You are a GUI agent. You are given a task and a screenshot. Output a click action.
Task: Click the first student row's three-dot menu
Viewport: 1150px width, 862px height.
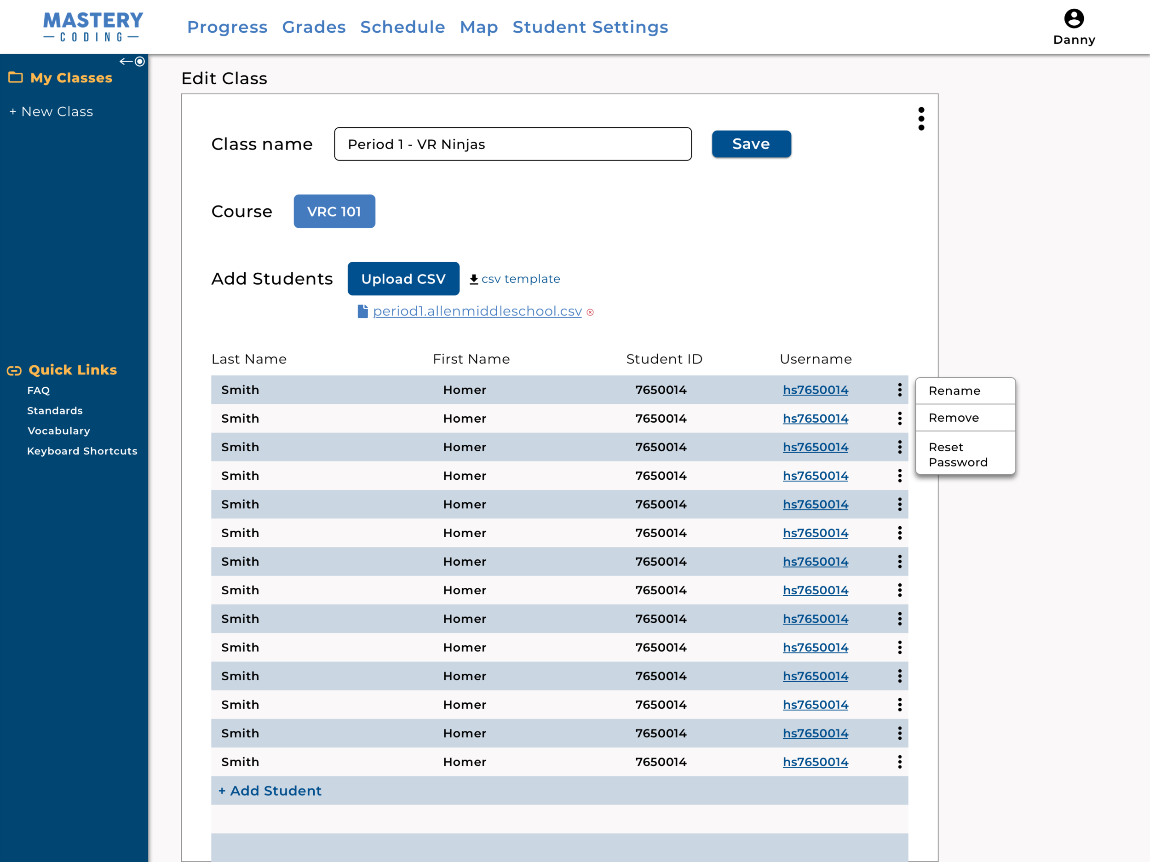[899, 390]
